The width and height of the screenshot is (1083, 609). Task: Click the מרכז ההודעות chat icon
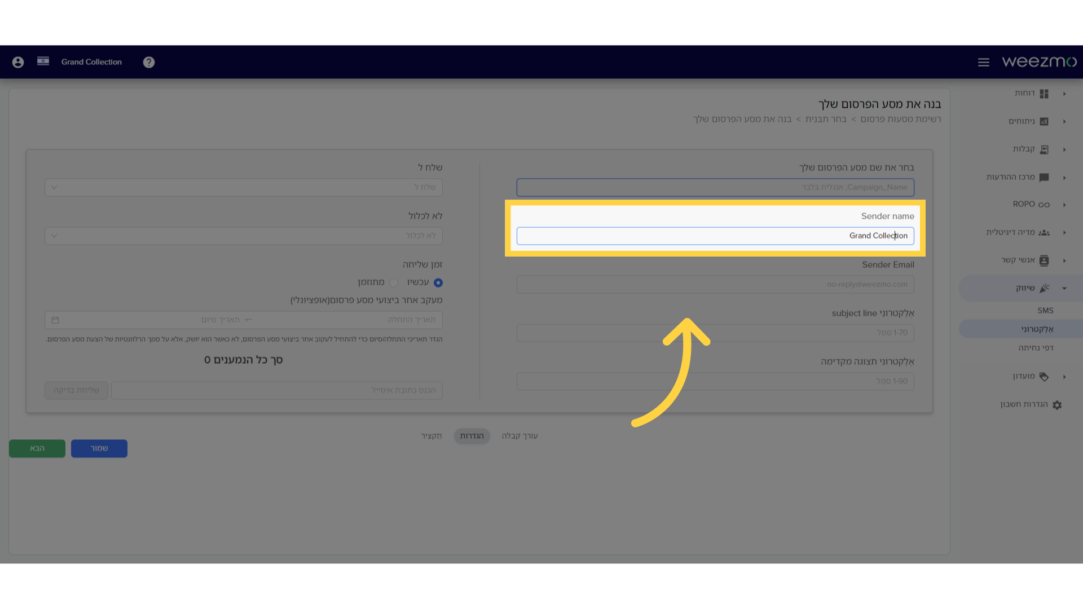(x=1044, y=177)
